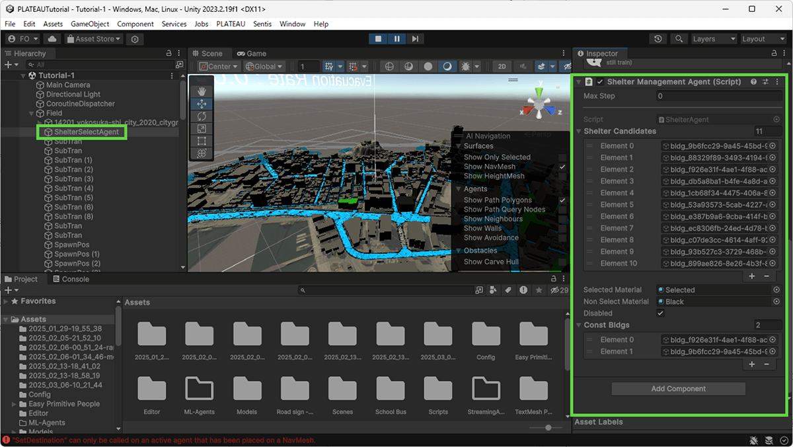Toggle Project favorites star filter
This screenshot has height=447, width=793.
pos(539,290)
